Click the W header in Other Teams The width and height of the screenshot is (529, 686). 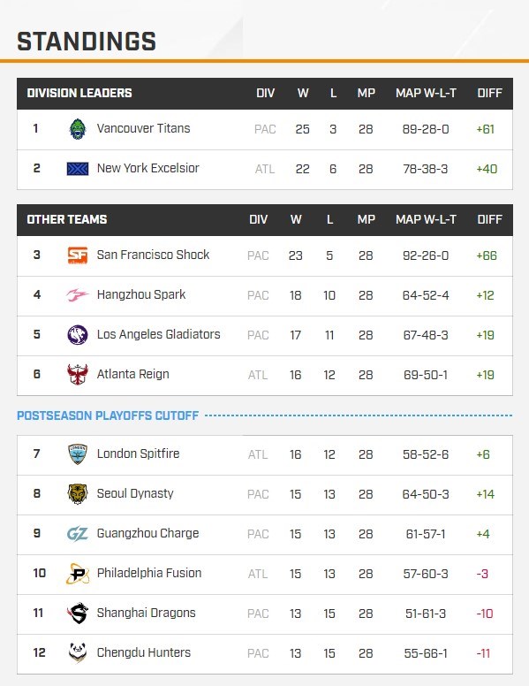tap(296, 219)
